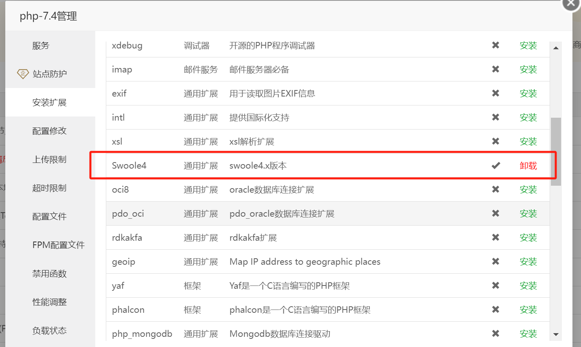
Task: Click the X status icon for php_mongodb
Action: pos(495,334)
